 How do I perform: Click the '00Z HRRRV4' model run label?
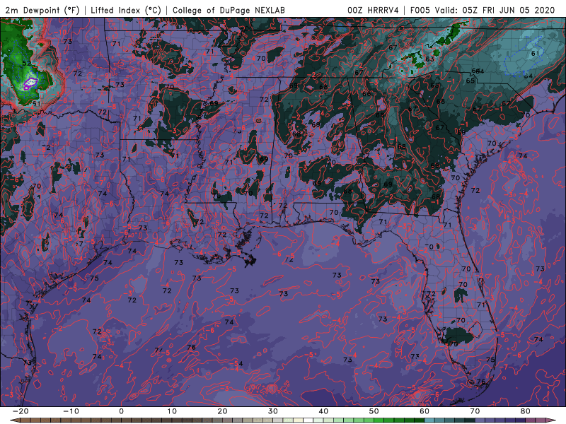click(x=374, y=10)
